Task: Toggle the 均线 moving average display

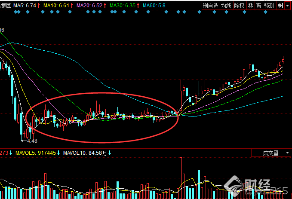Action: tap(226, 6)
